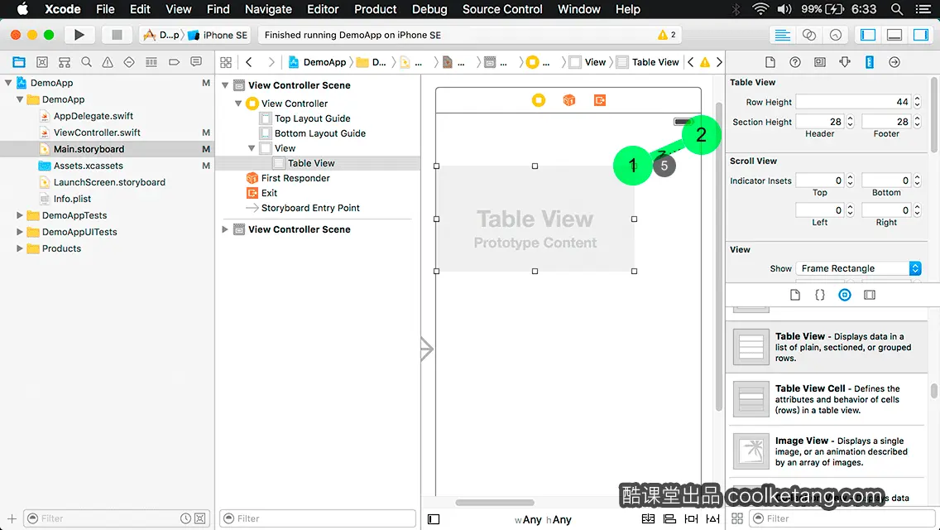The height and width of the screenshot is (530, 940).
Task: Open the Attributes inspector
Action: [x=845, y=62]
